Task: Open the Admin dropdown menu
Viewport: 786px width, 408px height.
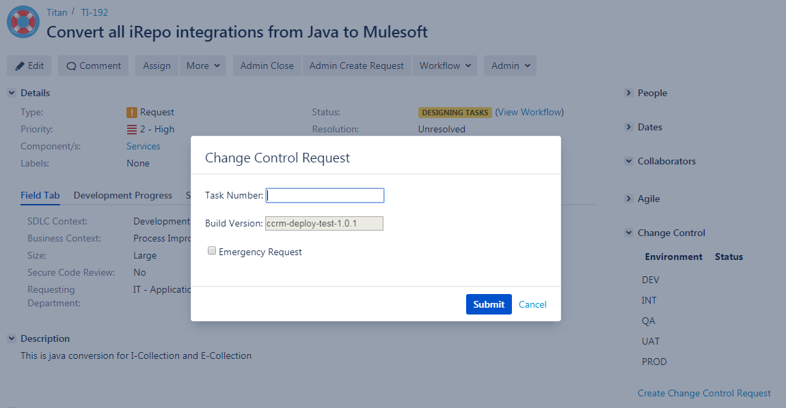Action: (511, 65)
